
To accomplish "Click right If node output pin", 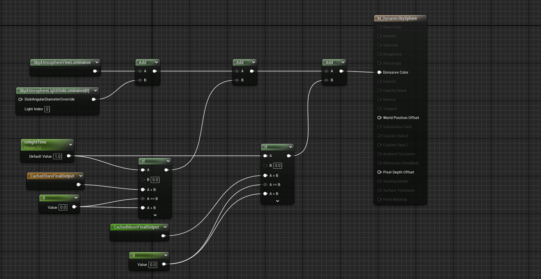I will 289,156.
